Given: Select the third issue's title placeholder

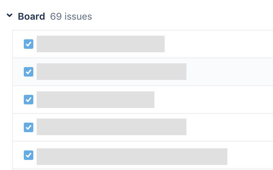Looking at the screenshot, I should 96,99.
